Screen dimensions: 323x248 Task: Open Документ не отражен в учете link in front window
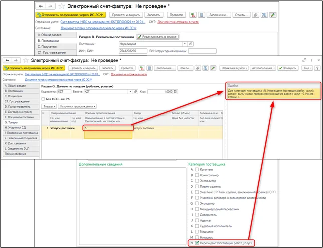tap(129, 74)
